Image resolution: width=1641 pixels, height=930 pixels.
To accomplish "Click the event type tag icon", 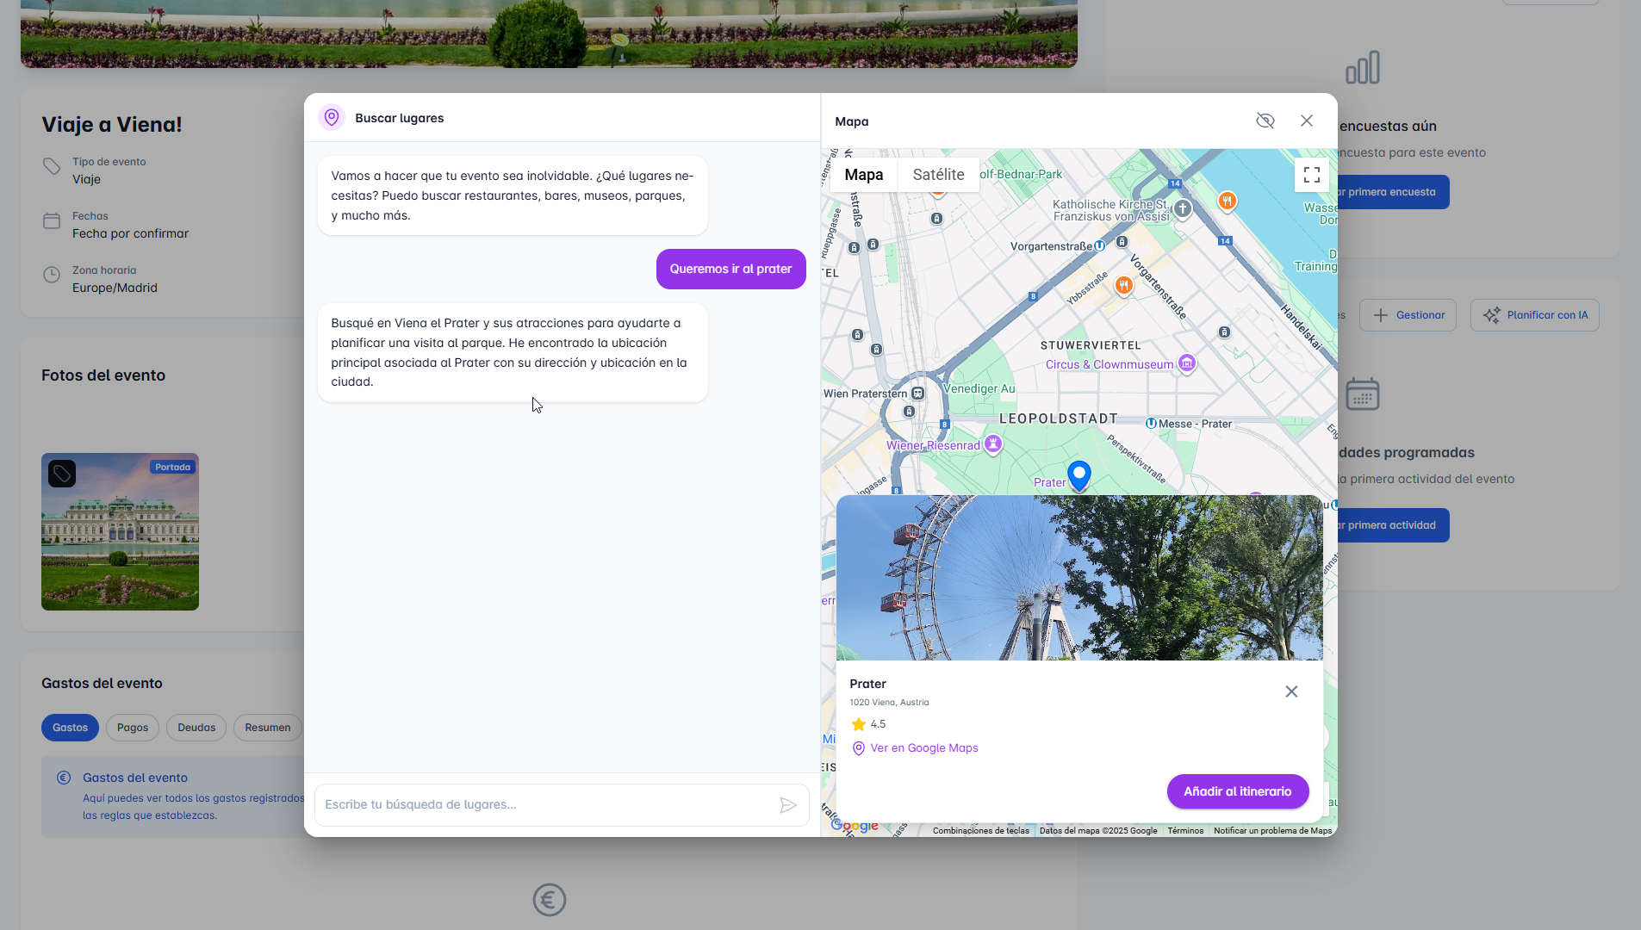I will [x=52, y=165].
